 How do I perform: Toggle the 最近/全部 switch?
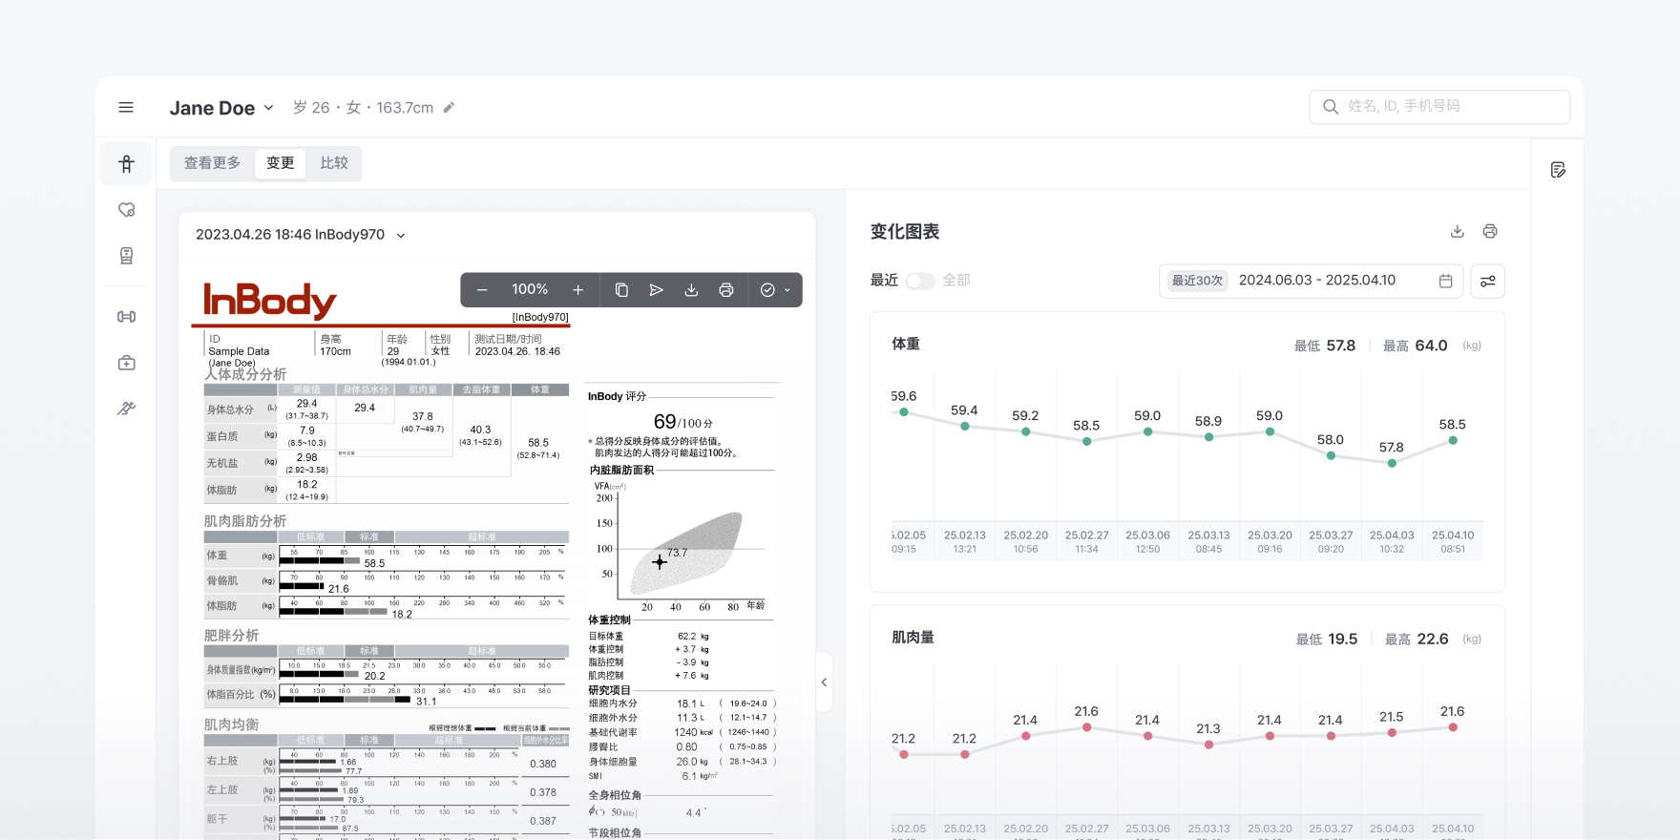click(920, 281)
